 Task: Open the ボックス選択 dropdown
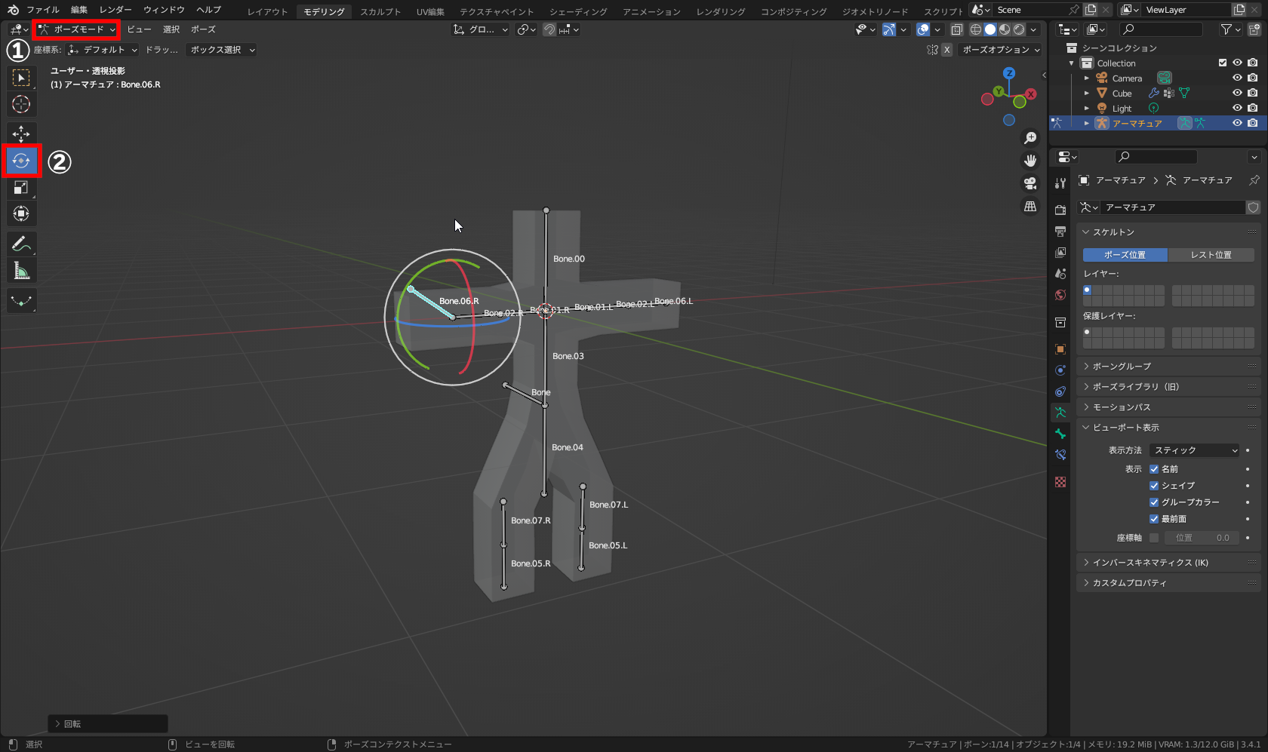pos(222,50)
